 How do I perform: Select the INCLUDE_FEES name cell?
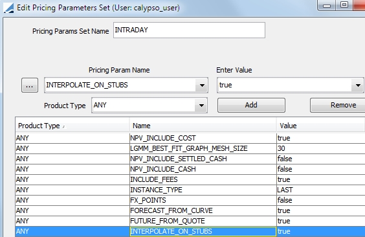coord(203,179)
